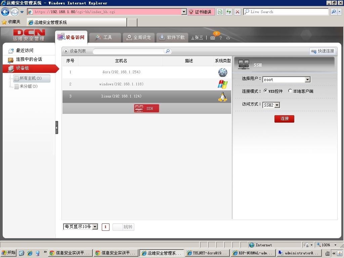Sort by the 主机名 column header

point(121,61)
